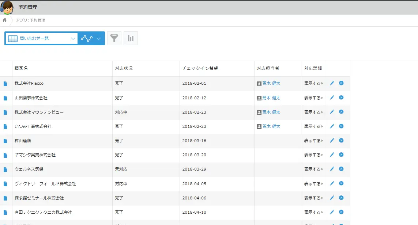Screen dimensions: 418x225
Task: Click the home icon in breadcrumb
Action: click(x=4, y=20)
